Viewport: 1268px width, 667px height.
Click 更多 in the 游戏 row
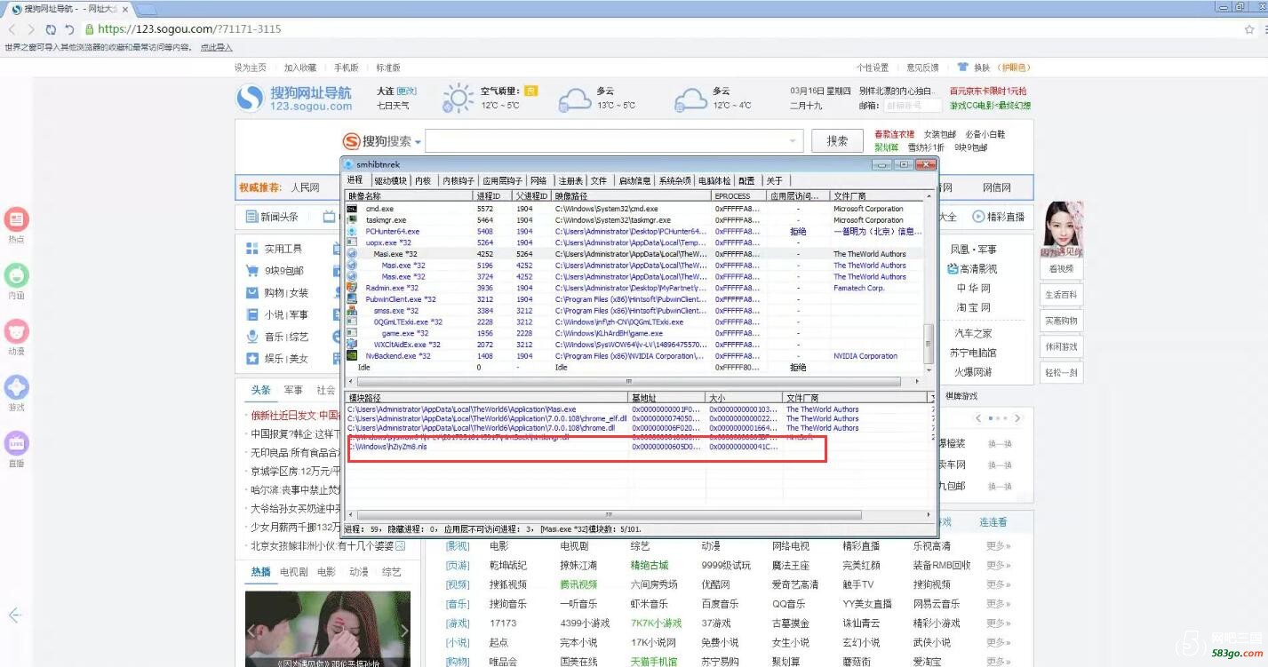(998, 623)
